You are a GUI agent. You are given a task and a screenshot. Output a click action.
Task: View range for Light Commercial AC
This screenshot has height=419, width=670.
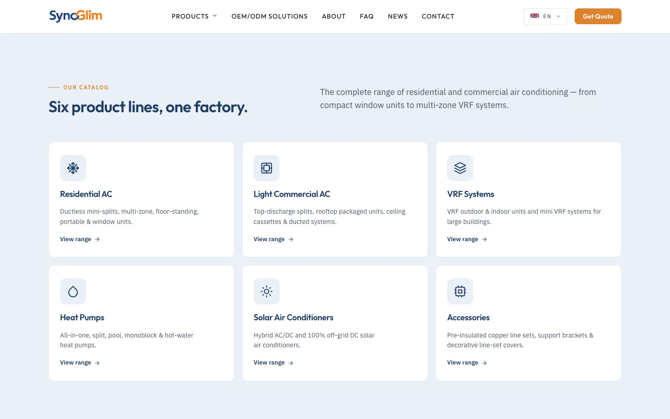point(274,239)
